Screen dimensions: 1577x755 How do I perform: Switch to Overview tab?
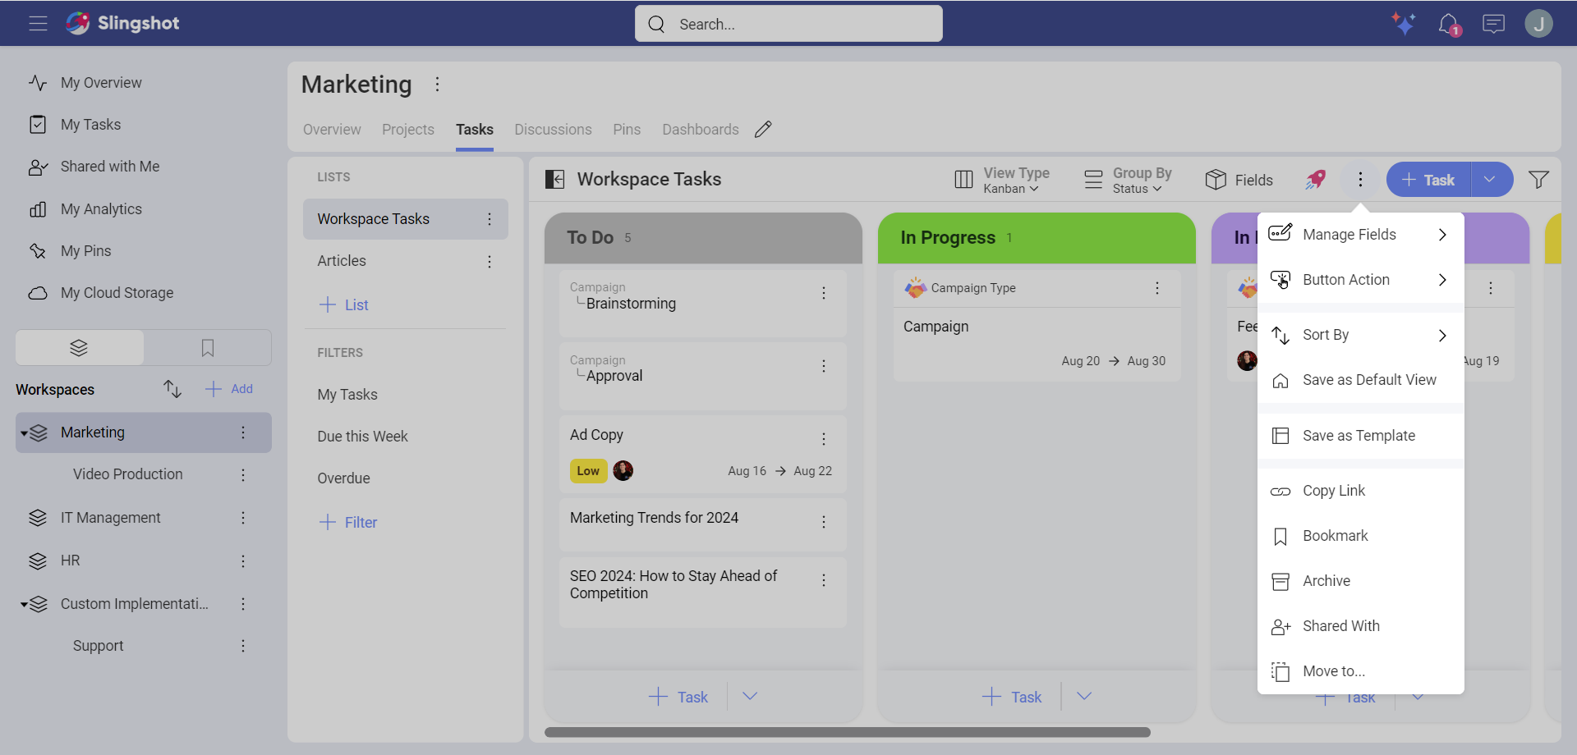(x=332, y=130)
